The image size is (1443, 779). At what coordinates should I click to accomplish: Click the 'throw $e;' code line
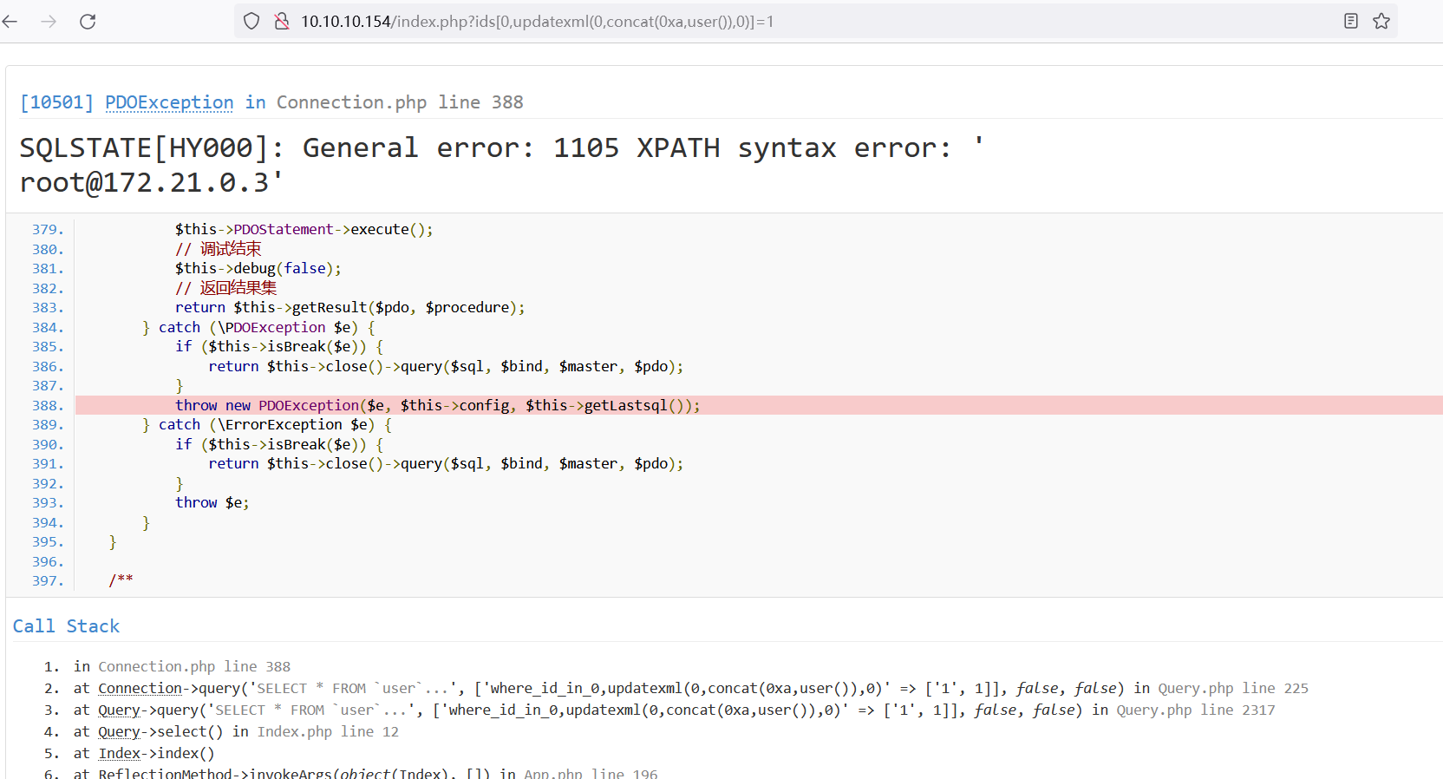point(212,502)
